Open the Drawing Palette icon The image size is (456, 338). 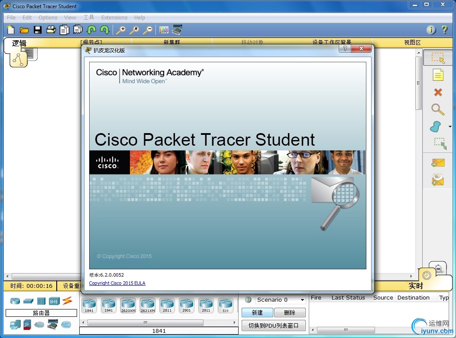click(164, 30)
